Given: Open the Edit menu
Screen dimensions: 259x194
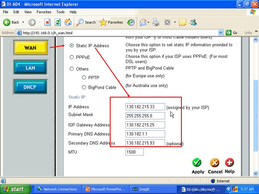Looking at the screenshot, I should 16,12.
